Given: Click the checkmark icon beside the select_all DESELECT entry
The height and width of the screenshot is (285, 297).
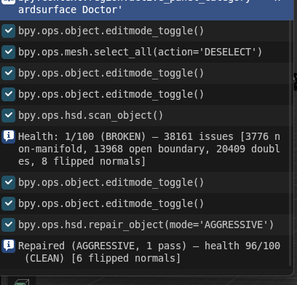Looking at the screenshot, I should [x=9, y=52].
